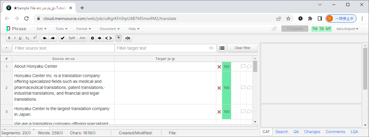The height and width of the screenshot is (137, 369).
Task: Toggle the TM indicator badge
Action: tap(315, 29)
